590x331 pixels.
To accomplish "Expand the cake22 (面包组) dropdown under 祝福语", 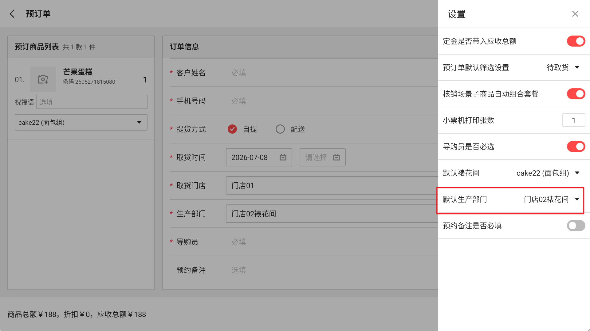I will 81,122.
